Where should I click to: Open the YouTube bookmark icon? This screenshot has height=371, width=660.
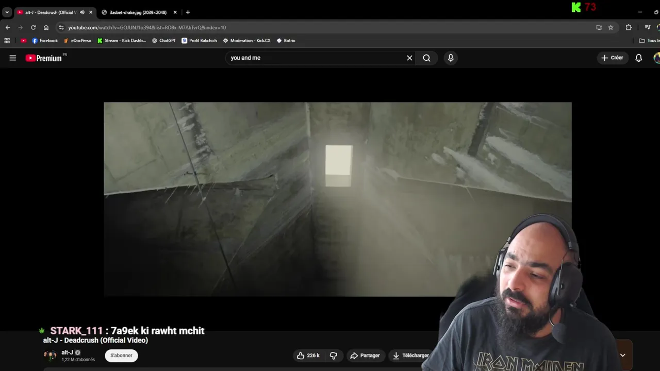pyautogui.click(x=23, y=41)
